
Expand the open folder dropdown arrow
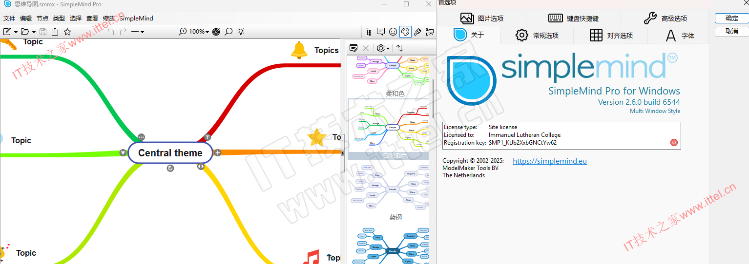34,32
